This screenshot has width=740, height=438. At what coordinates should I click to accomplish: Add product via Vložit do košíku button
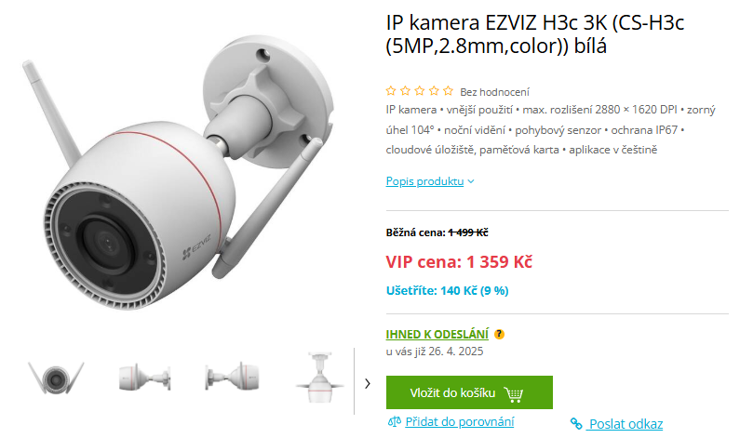coord(469,392)
